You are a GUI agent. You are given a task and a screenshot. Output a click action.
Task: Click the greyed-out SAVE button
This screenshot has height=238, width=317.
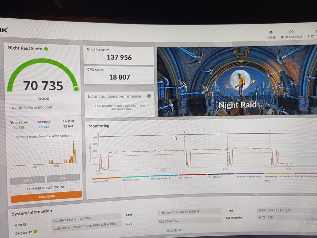(63, 178)
